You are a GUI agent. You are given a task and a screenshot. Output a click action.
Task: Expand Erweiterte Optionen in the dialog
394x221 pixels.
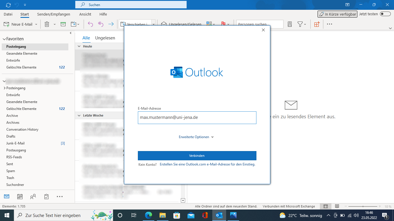click(196, 137)
